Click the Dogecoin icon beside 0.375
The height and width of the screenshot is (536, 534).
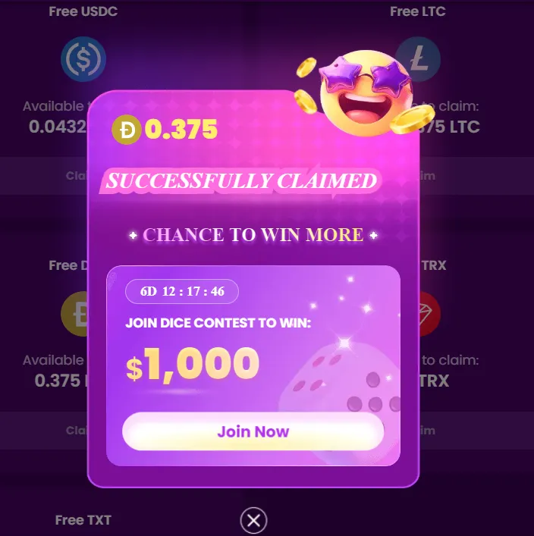[x=127, y=130]
